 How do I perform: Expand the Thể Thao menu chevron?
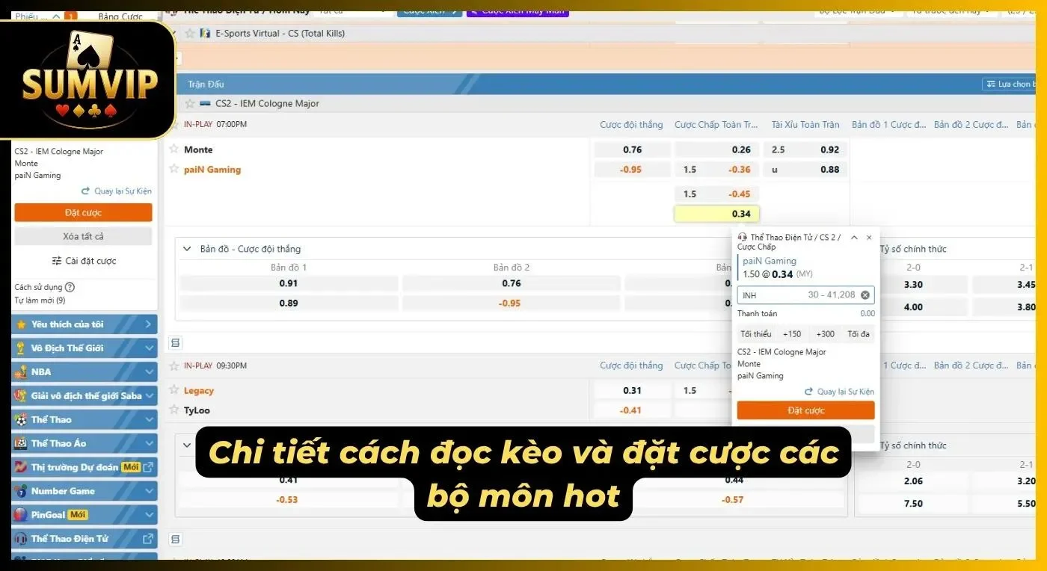tap(149, 419)
